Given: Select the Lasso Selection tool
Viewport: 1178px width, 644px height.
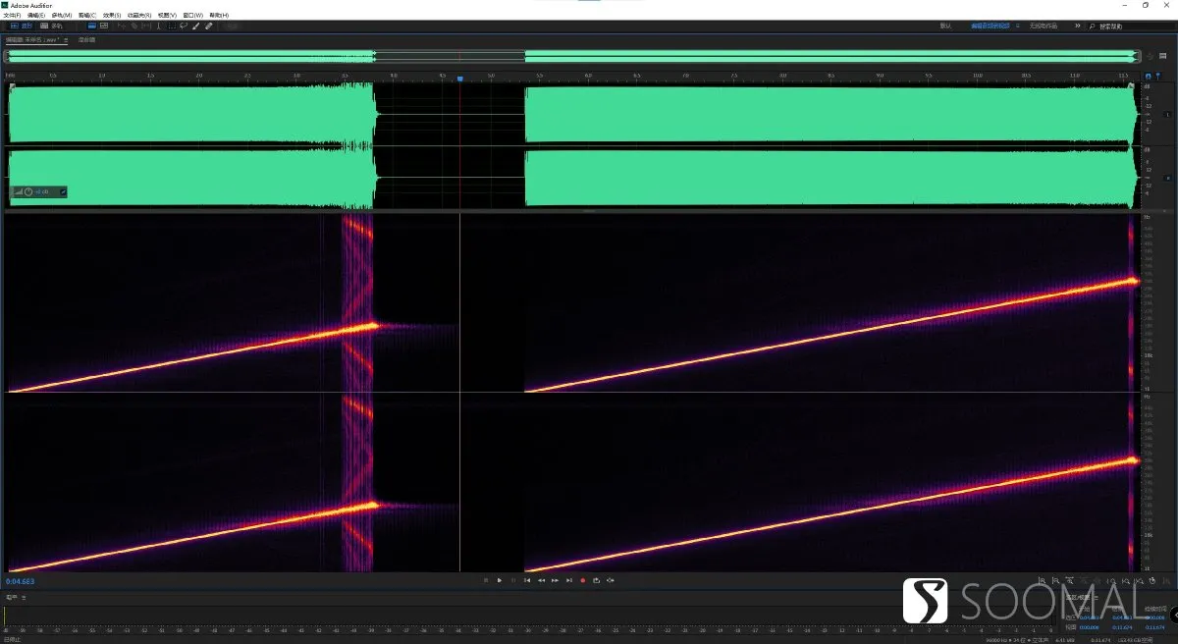Looking at the screenshot, I should click(184, 26).
